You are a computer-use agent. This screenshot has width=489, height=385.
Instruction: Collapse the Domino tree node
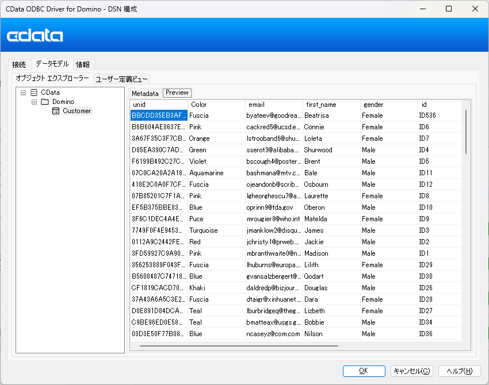(x=35, y=102)
